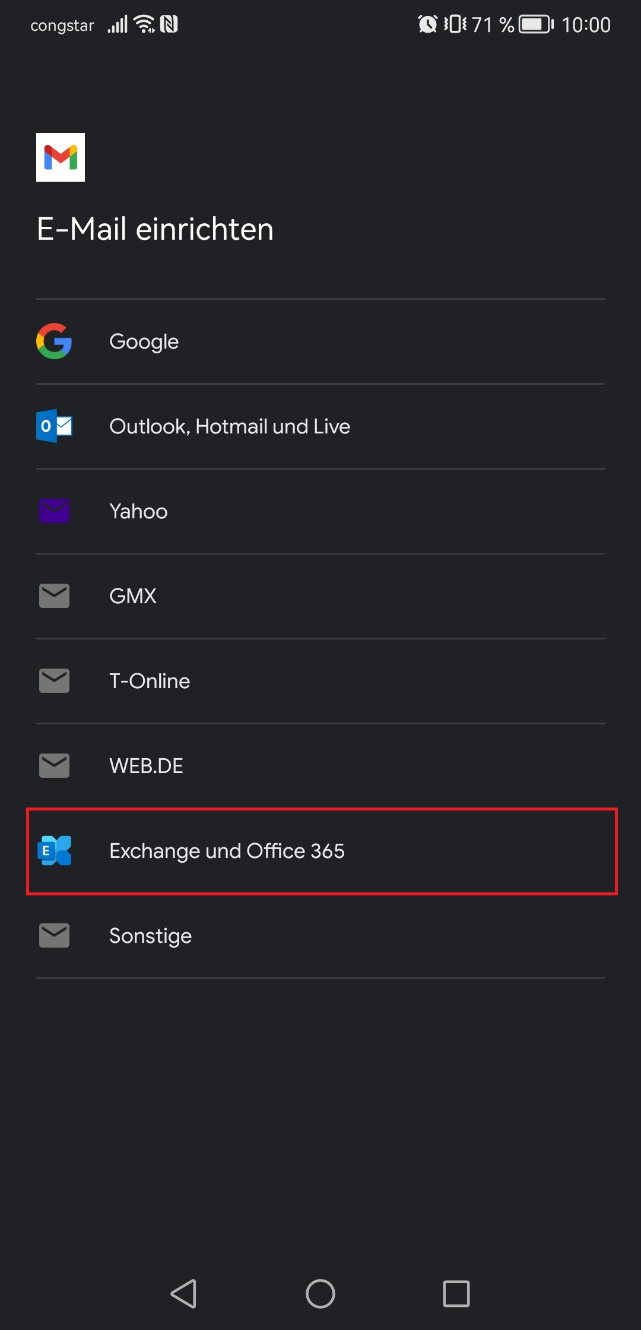Go back with the triangle navigation button
This screenshot has width=641, height=1330.
coord(184,1293)
